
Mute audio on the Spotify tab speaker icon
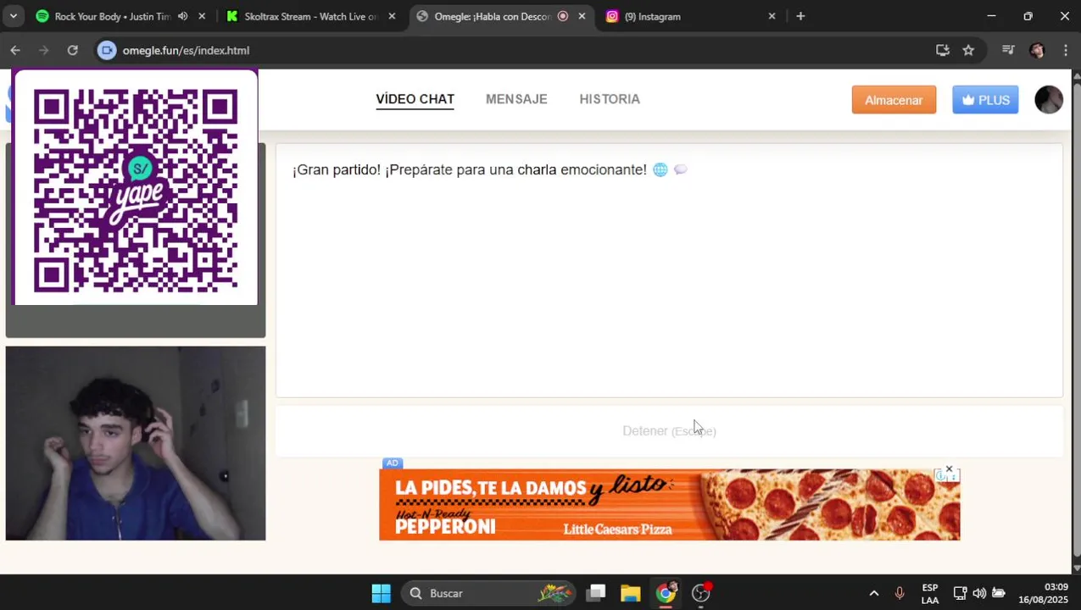[182, 16]
